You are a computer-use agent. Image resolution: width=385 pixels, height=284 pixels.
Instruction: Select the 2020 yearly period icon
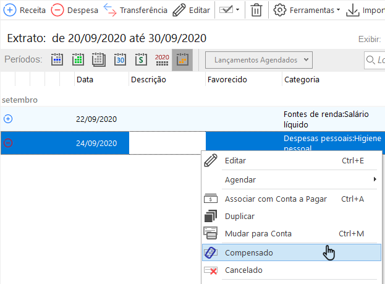pos(162,60)
